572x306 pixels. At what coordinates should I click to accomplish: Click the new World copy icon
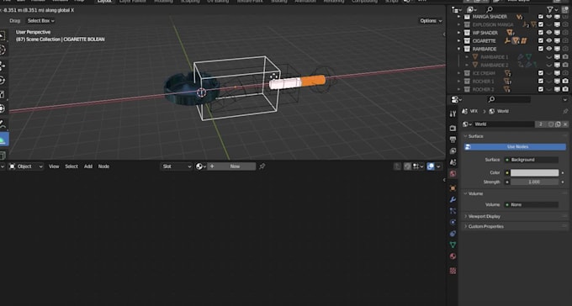tap(558, 124)
